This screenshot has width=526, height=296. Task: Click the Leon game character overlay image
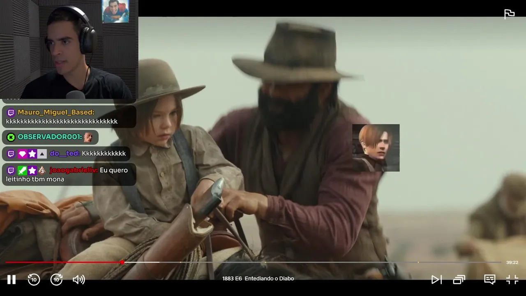(x=376, y=148)
